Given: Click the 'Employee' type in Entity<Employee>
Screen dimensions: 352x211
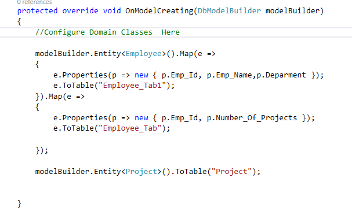Looking at the screenshot, I should [143, 54].
